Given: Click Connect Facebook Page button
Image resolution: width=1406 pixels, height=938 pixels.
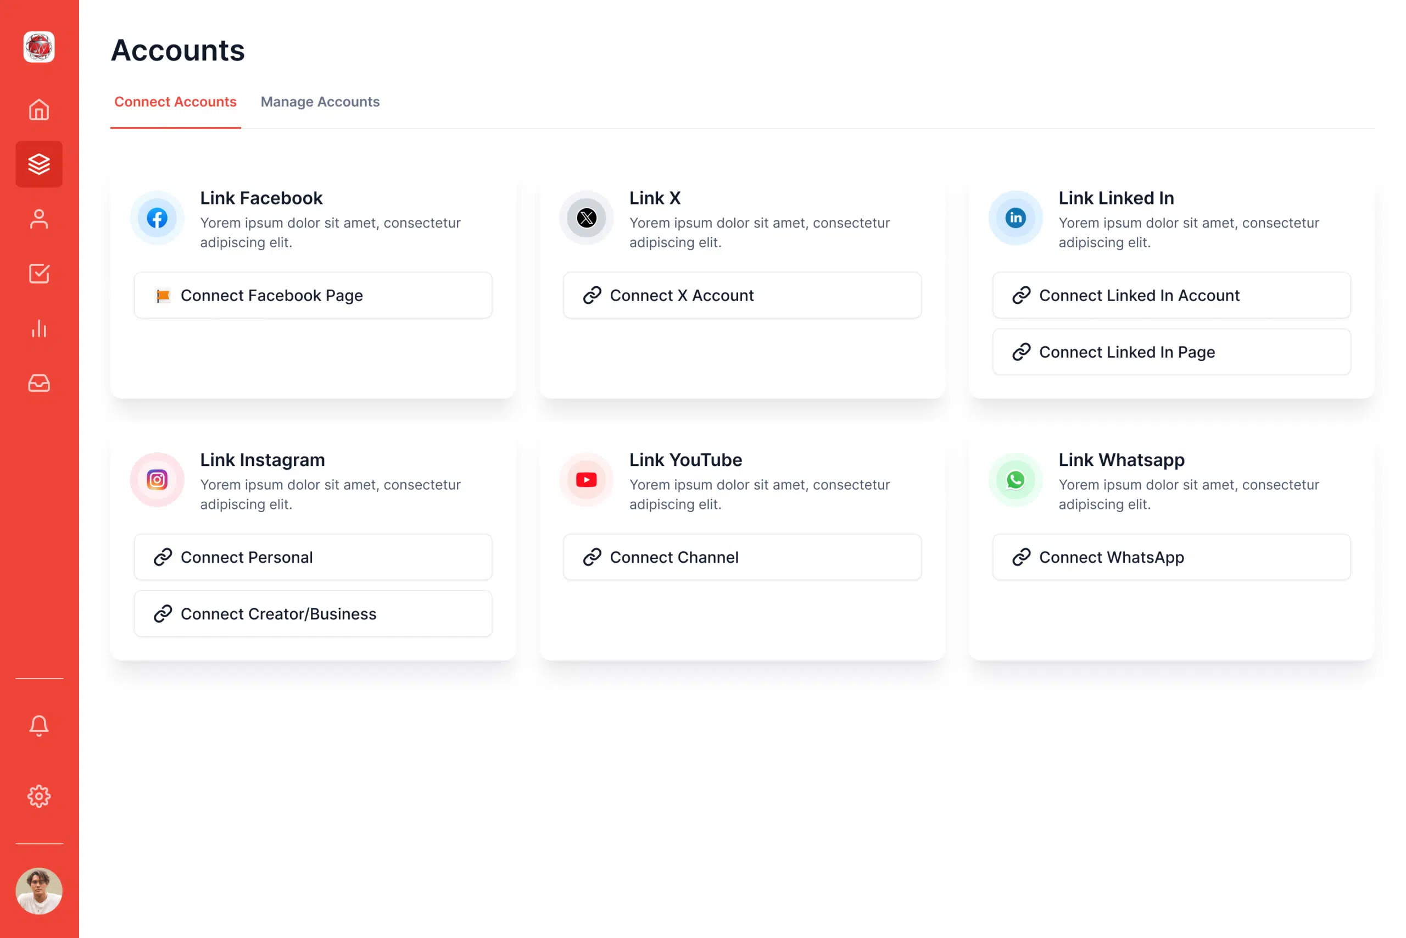Looking at the screenshot, I should (313, 296).
